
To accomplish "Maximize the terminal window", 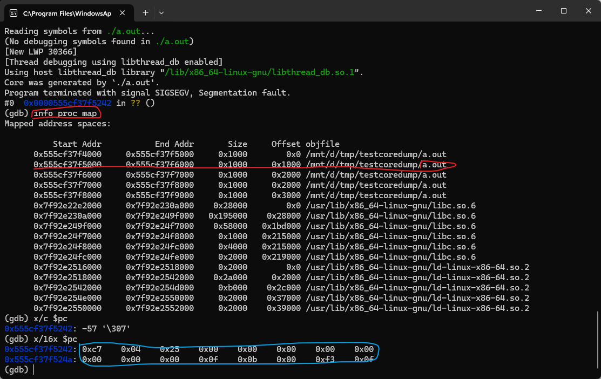I will coord(563,11).
